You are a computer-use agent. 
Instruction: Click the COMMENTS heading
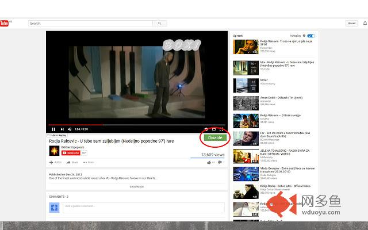(59, 197)
